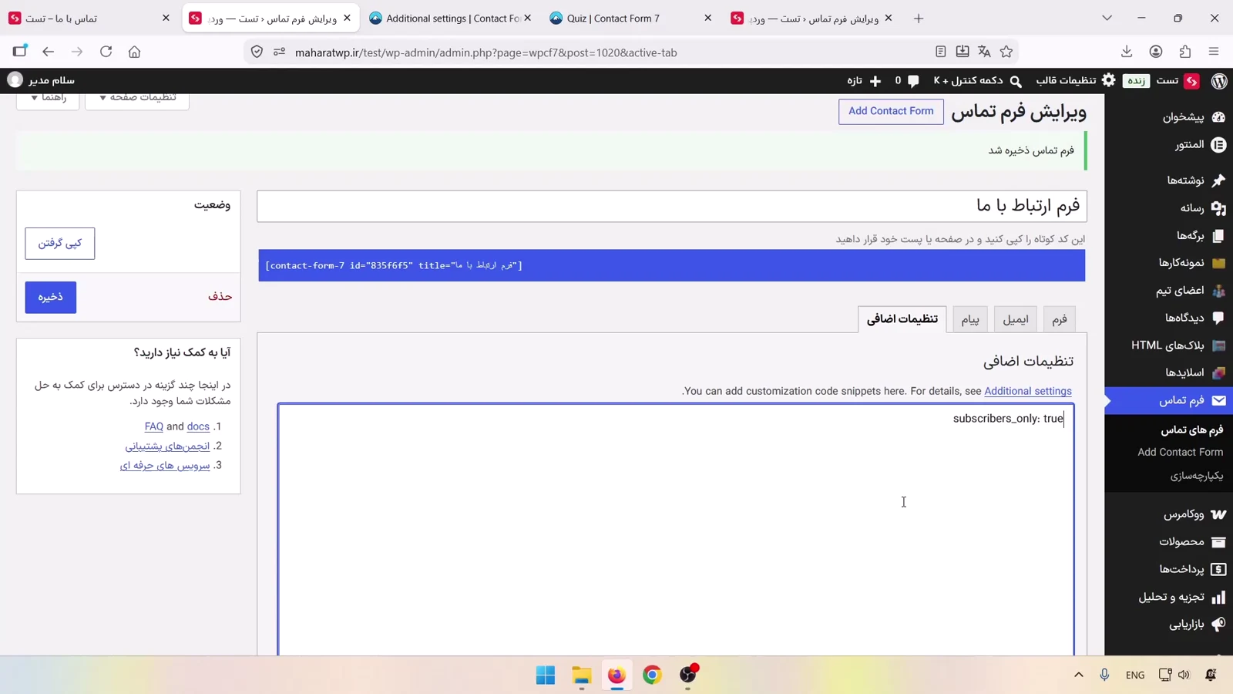
Task: Click inside additional settings textarea
Action: [676, 529]
